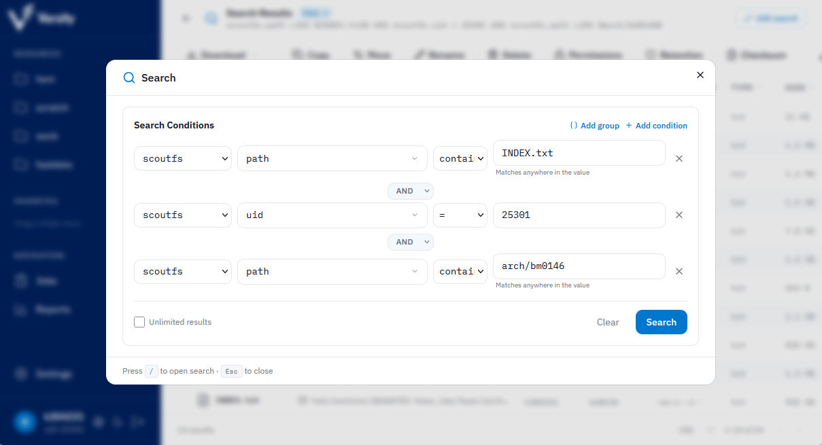Open the path field dropdown beside INDEX.txt

click(x=332, y=158)
